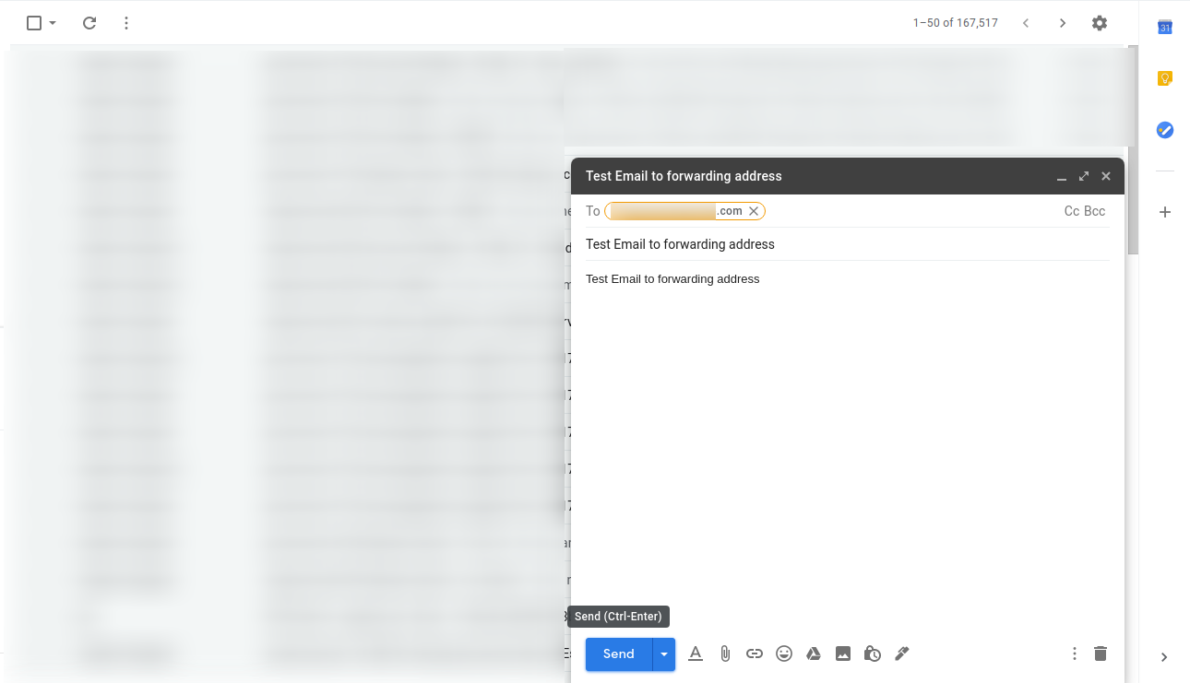Screen dimensions: 1190x683
Task: Open formatting options in compose toolbar
Action: click(696, 654)
